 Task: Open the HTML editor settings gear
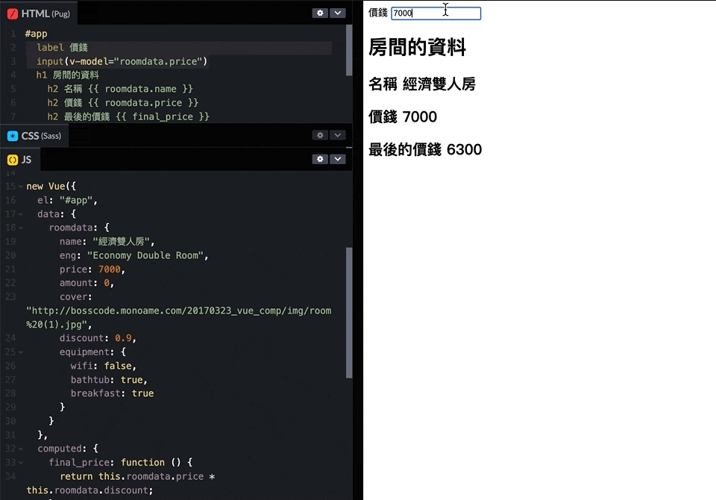tap(320, 13)
